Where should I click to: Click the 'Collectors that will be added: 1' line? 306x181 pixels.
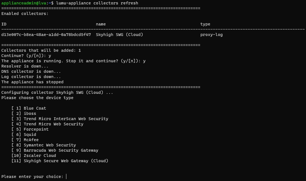41,50
